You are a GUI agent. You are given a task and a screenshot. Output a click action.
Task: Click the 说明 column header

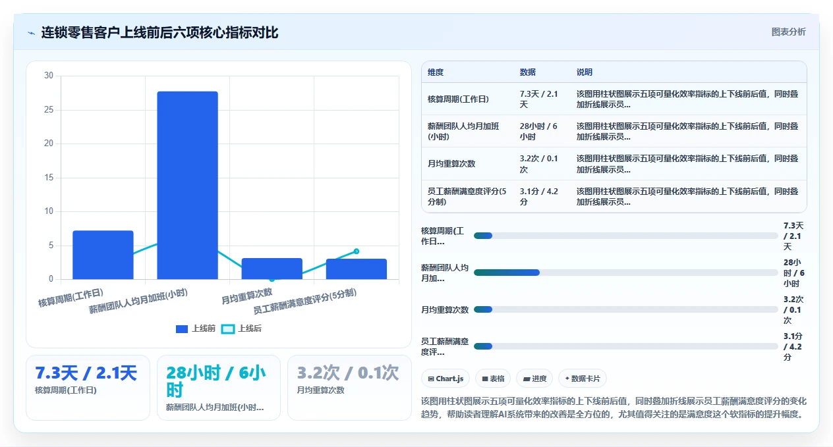click(585, 72)
